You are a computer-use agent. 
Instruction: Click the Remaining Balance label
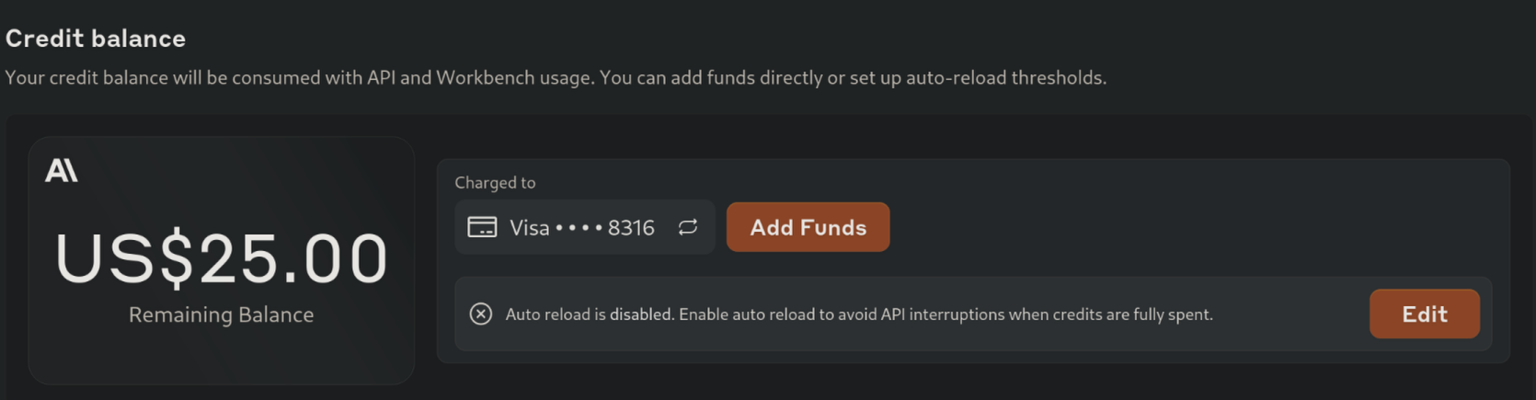coord(221,314)
